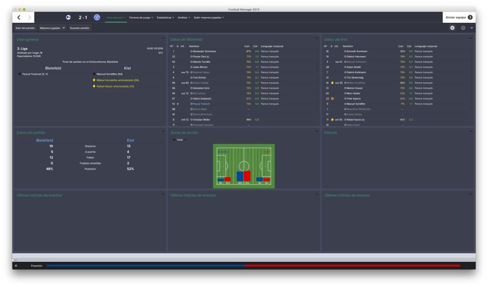Click the yellow card icon for Rafael Kazior event
Image resolution: width=488 pixels, height=287 pixels.
coord(94,86)
